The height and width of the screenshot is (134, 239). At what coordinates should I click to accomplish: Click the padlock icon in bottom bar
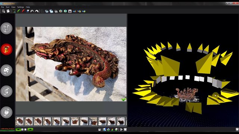pyautogui.click(x=100, y=130)
